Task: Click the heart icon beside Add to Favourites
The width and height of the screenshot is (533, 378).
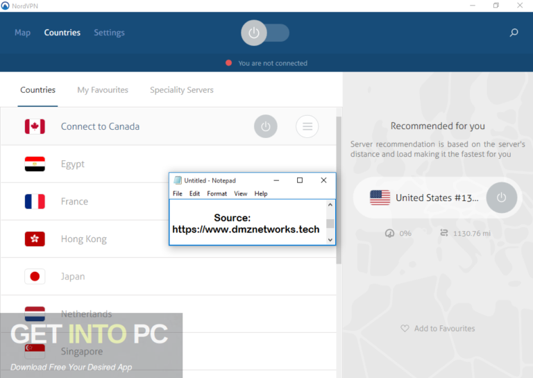Action: click(405, 329)
